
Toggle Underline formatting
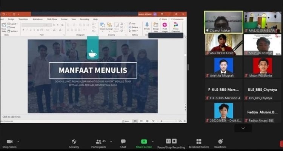[x=31, y=30]
